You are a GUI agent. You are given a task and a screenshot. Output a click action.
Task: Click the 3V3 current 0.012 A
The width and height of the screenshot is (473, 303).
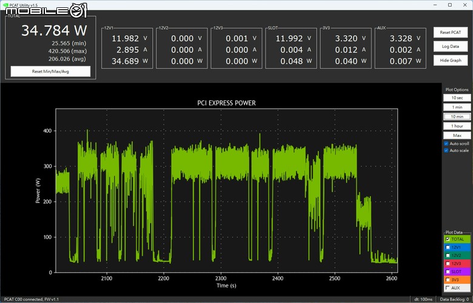(351, 50)
